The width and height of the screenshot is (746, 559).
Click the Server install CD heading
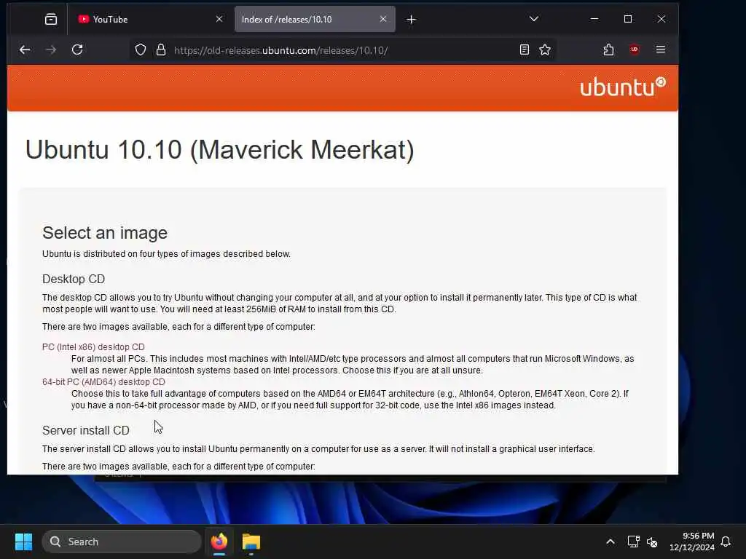[x=86, y=430]
